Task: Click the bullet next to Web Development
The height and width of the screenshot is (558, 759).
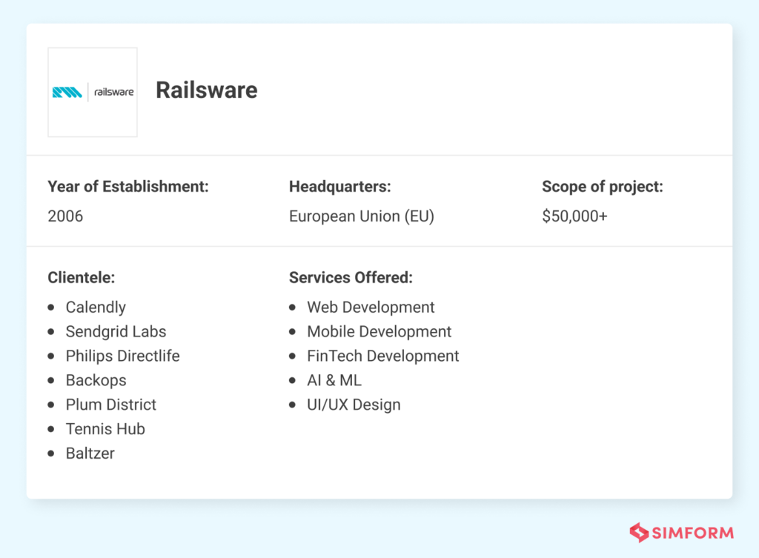Action: coord(292,307)
